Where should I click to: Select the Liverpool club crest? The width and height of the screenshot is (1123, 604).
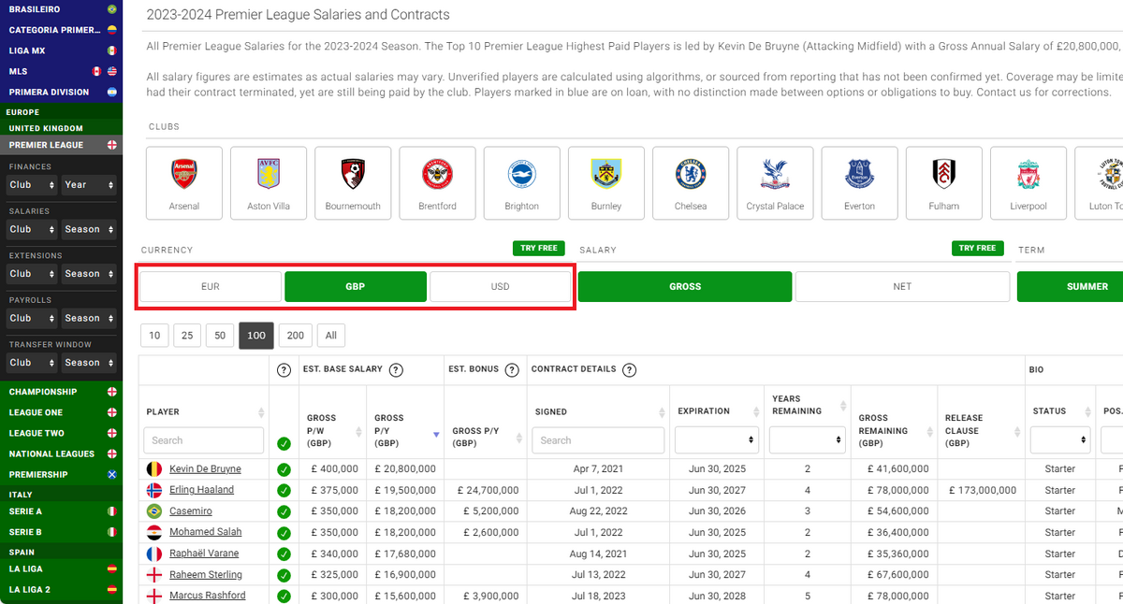click(1028, 182)
